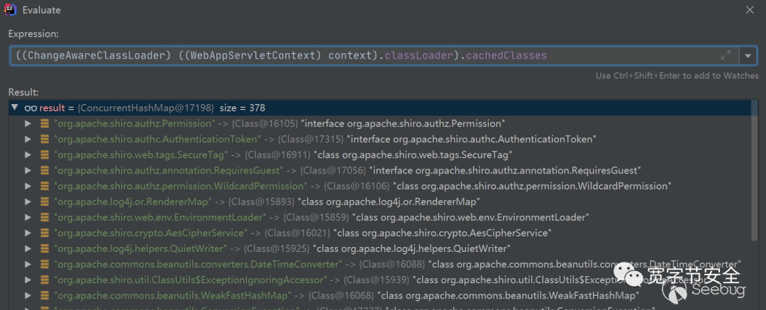Click the field icon of QuietWriter entry
Image resolution: width=766 pixels, height=310 pixels.
coord(45,248)
